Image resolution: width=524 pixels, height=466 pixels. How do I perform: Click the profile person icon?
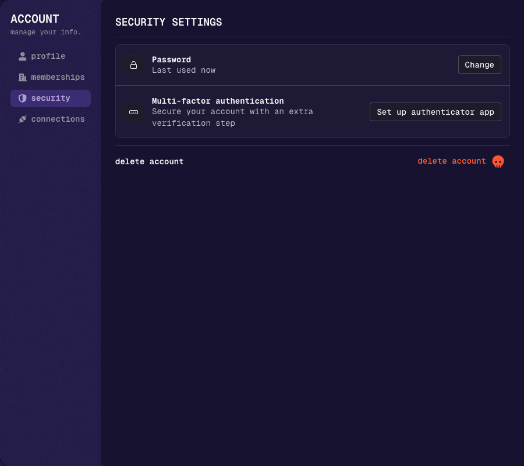(x=22, y=56)
